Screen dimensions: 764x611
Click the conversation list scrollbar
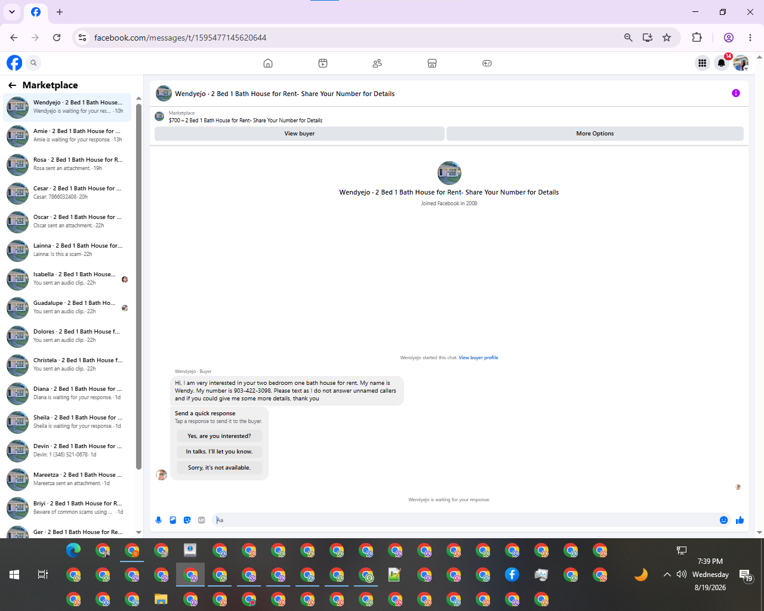tap(138, 286)
